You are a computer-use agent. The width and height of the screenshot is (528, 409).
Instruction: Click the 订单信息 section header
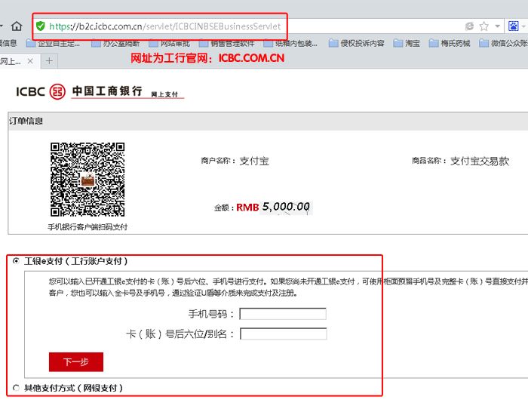pyautogui.click(x=26, y=121)
